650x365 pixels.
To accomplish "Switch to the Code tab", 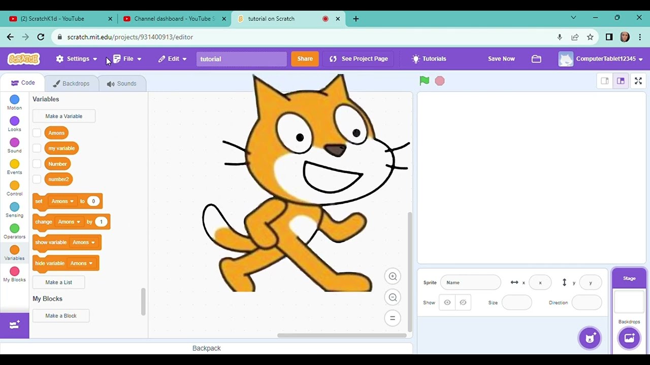I will click(23, 83).
